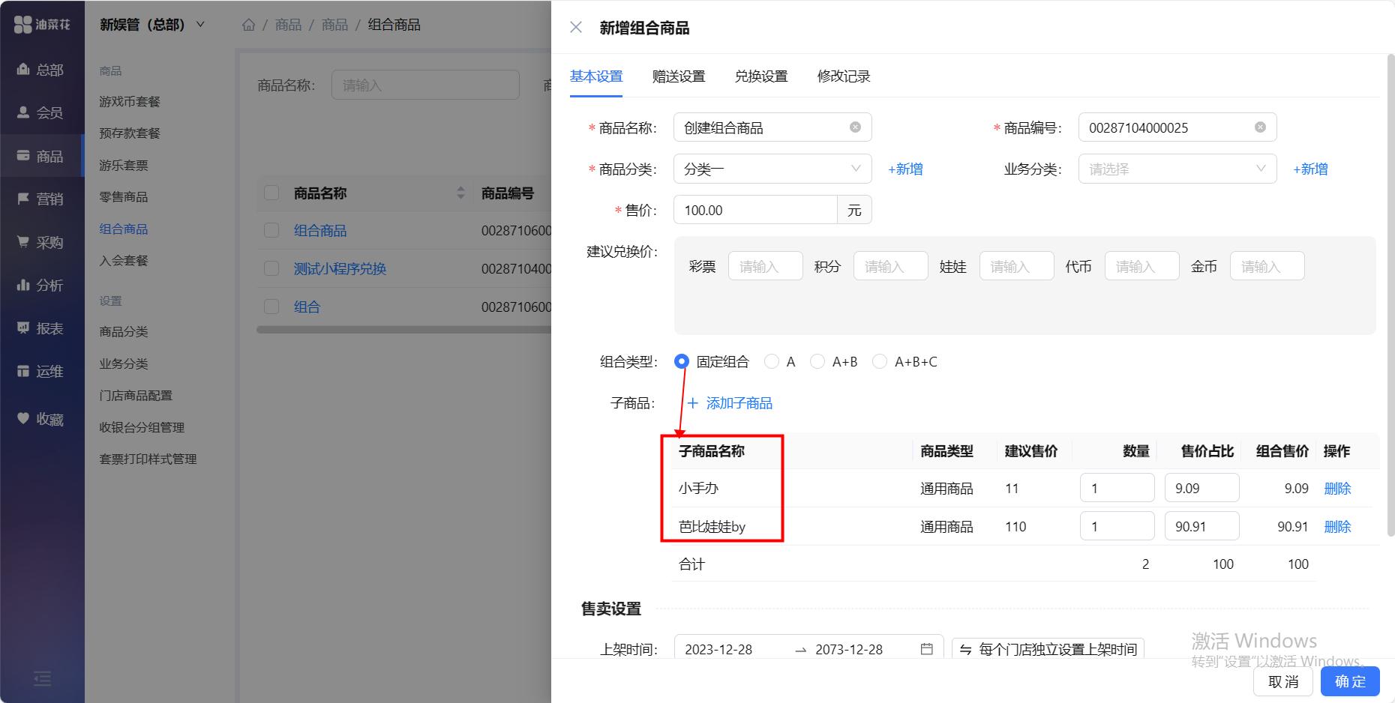Viewport: 1395px width, 703px height.
Task: Click the 上架时间 start date 2023-12-28
Action: coord(718,649)
